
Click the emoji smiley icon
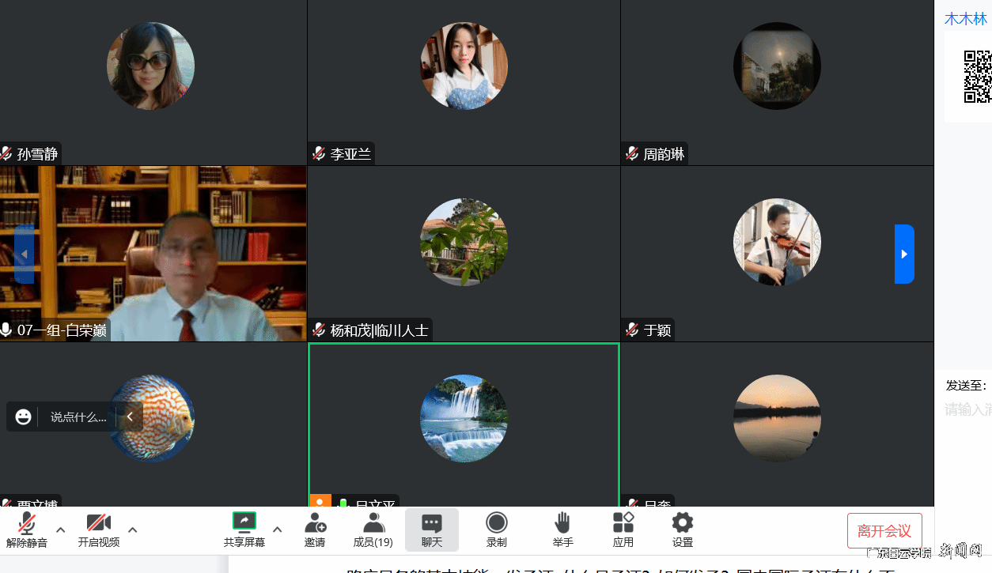[x=24, y=417]
